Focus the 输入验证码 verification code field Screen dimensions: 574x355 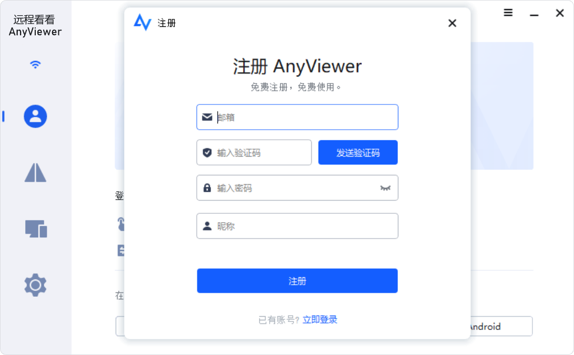[254, 152]
